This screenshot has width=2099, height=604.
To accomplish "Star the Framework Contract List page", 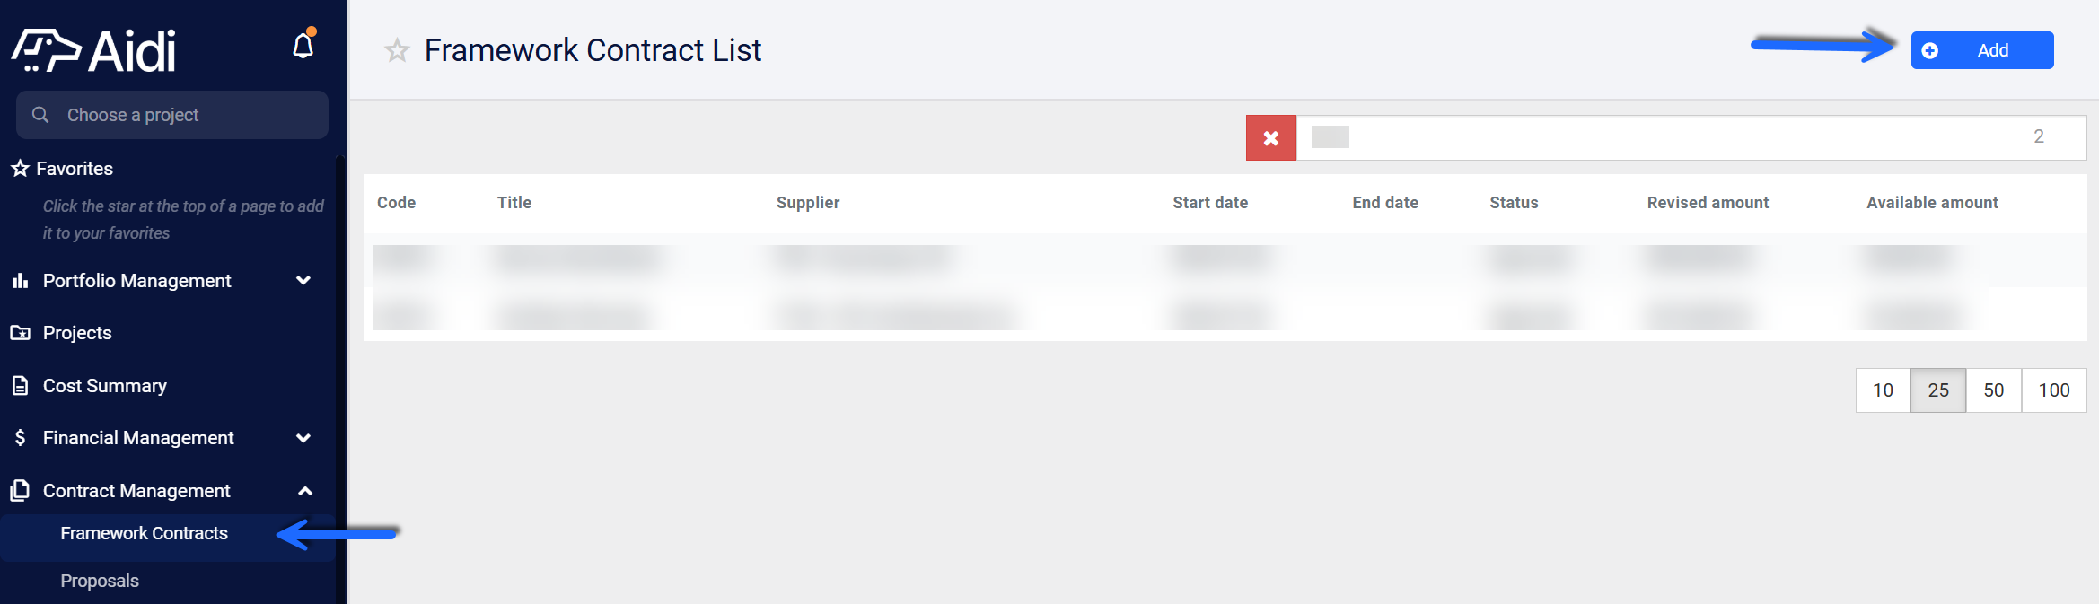I will click(397, 50).
